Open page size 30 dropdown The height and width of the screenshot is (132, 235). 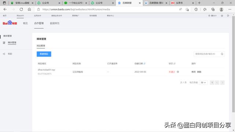pos(203,82)
